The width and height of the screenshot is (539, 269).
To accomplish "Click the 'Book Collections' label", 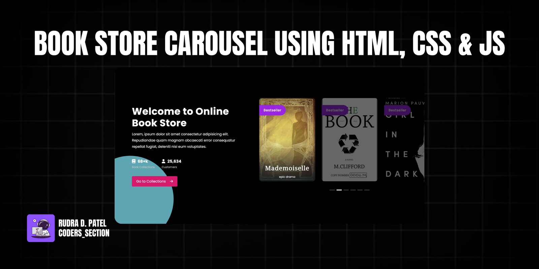I will (143, 167).
